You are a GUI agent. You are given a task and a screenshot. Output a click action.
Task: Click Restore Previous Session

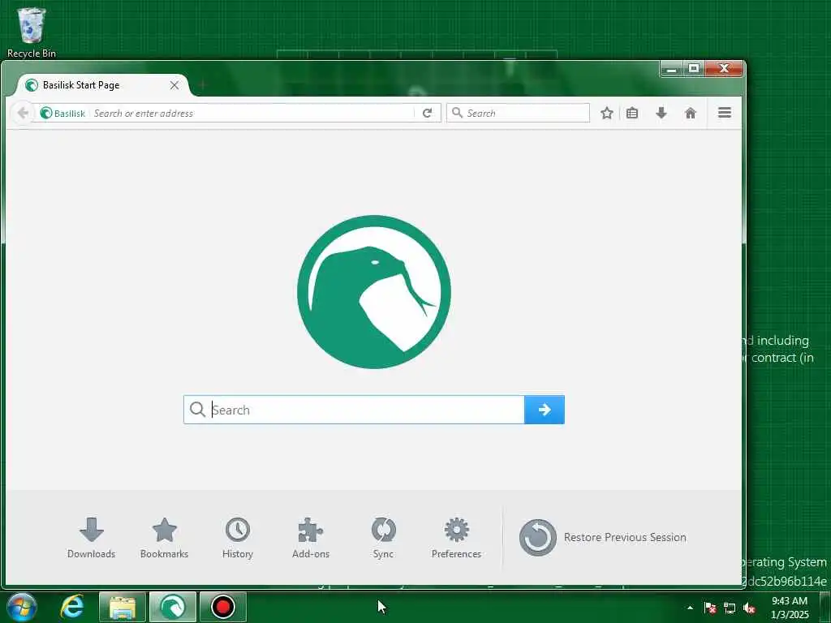[x=603, y=538]
